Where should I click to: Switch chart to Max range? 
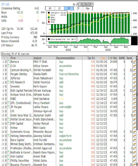pyautogui.click(x=88, y=8)
